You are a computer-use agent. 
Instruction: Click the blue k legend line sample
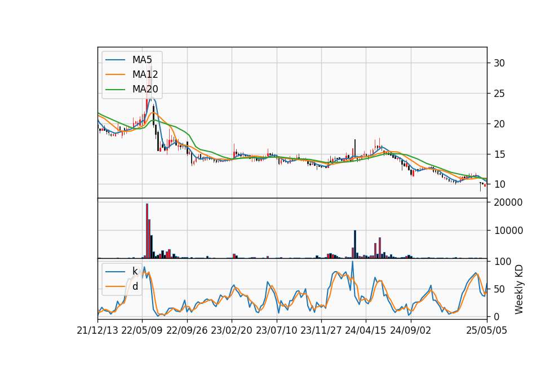click(x=115, y=272)
